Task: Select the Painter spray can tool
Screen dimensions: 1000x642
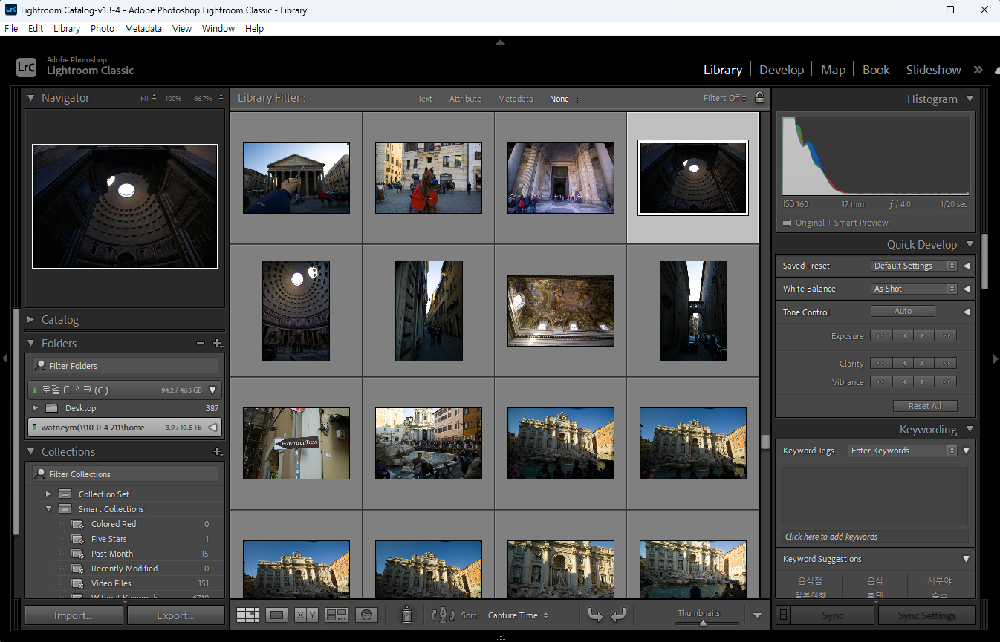Action: tap(406, 615)
